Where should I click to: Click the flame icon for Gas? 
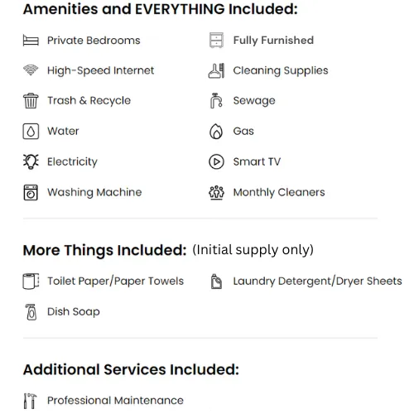coord(216,131)
